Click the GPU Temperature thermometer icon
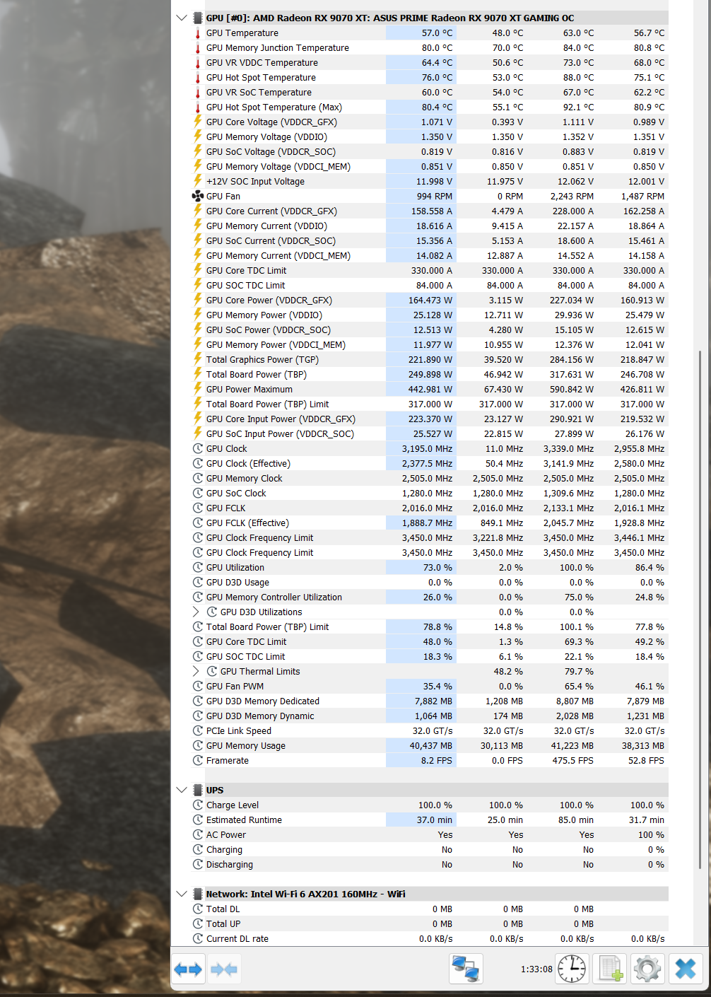The width and height of the screenshot is (711, 997). [x=198, y=33]
